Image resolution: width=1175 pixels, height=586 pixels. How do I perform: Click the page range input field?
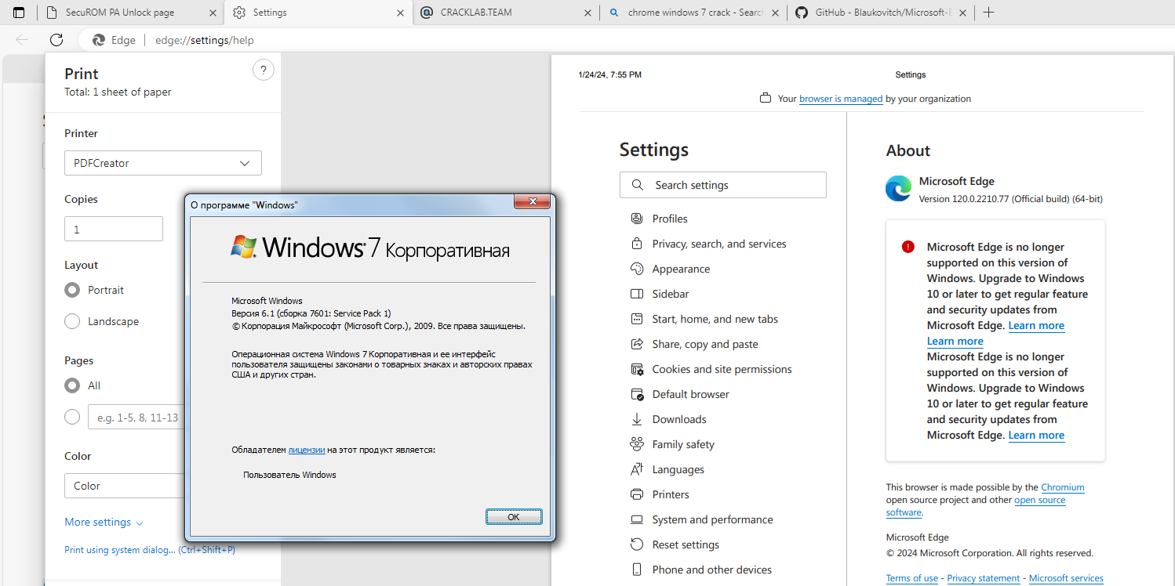coord(136,418)
